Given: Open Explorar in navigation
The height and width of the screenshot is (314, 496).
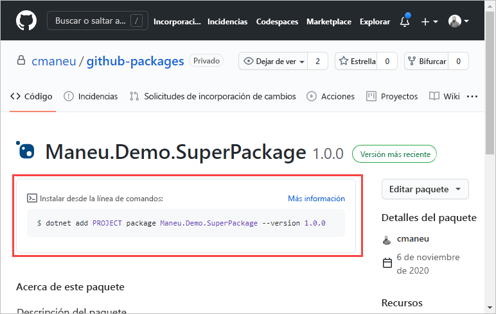Looking at the screenshot, I should pos(375,21).
